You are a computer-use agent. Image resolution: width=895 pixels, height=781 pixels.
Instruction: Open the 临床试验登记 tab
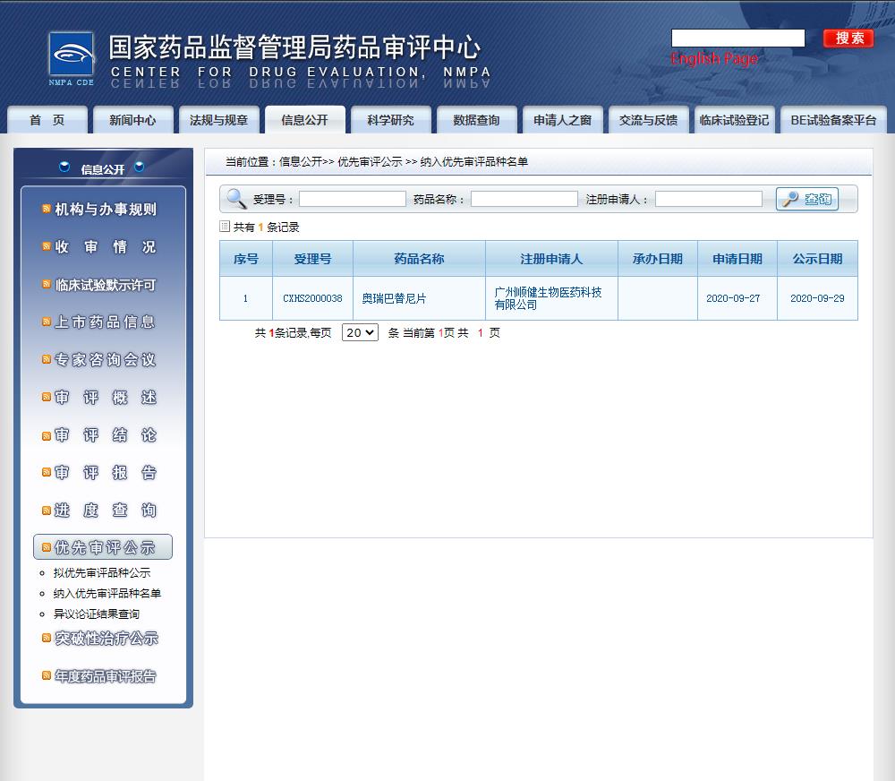[734, 119]
